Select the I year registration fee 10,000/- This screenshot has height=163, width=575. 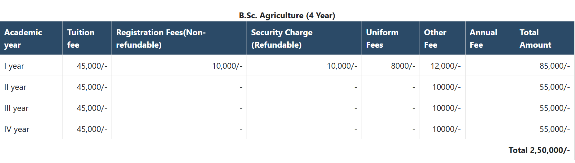227,66
